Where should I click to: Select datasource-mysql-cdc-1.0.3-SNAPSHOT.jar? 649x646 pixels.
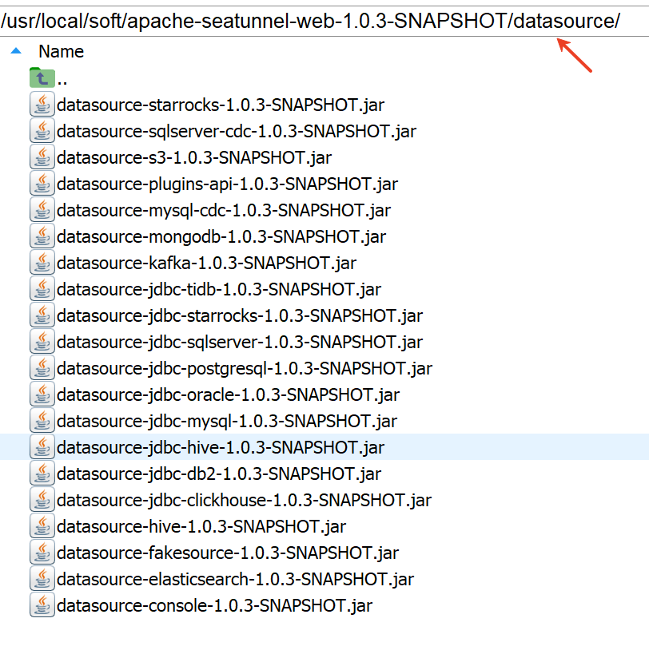[x=224, y=211]
